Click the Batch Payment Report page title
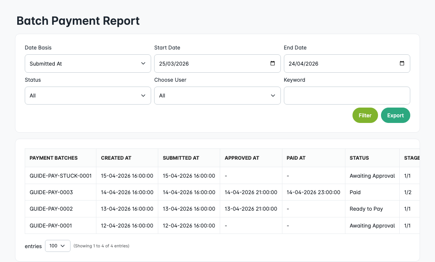This screenshot has height=262, width=435. coord(78,21)
